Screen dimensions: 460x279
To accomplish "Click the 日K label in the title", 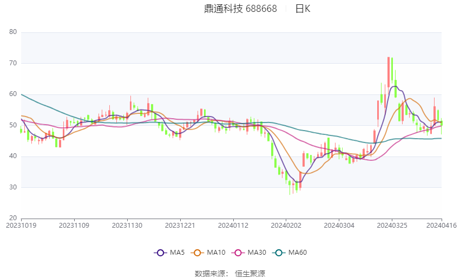I will tap(303, 9).
